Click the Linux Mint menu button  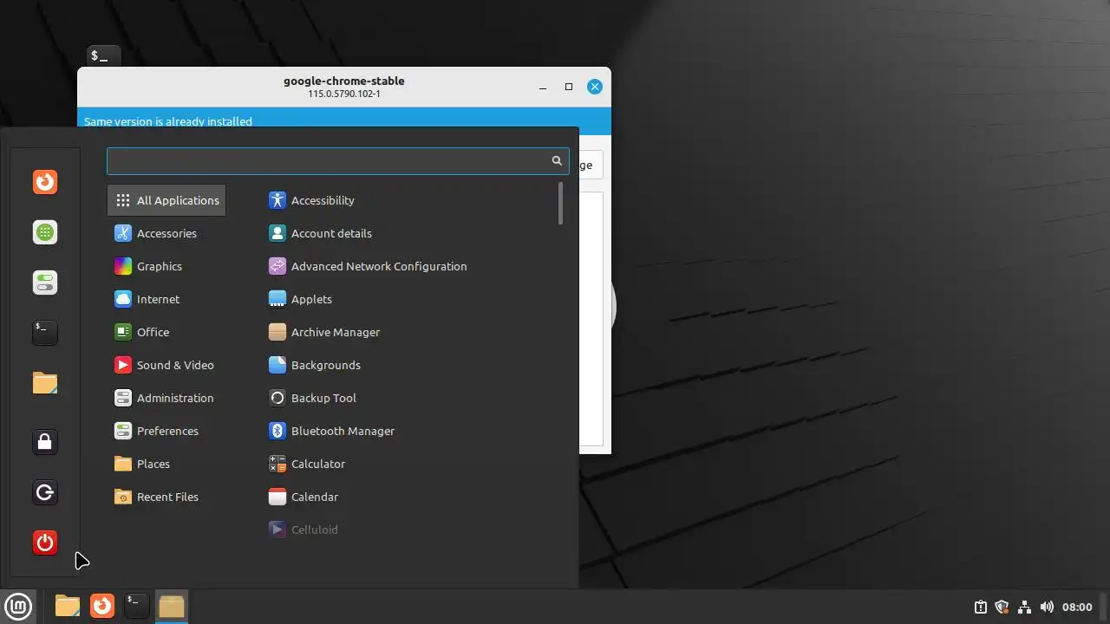(18, 606)
